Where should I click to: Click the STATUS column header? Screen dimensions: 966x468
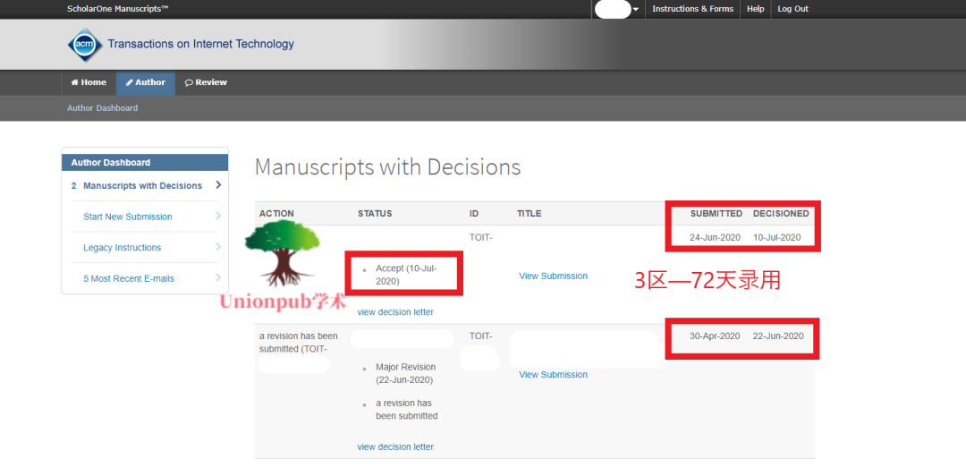[375, 213]
